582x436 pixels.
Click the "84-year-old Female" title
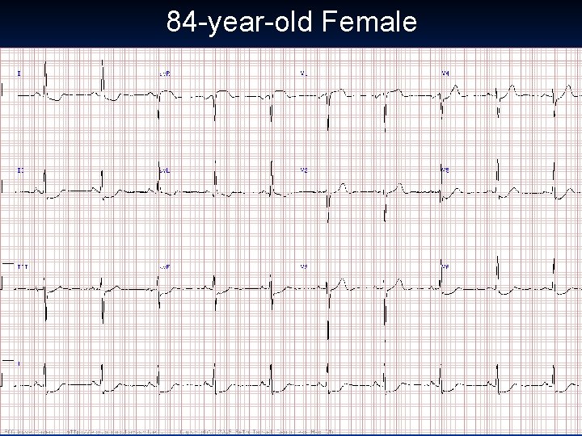[x=291, y=22]
